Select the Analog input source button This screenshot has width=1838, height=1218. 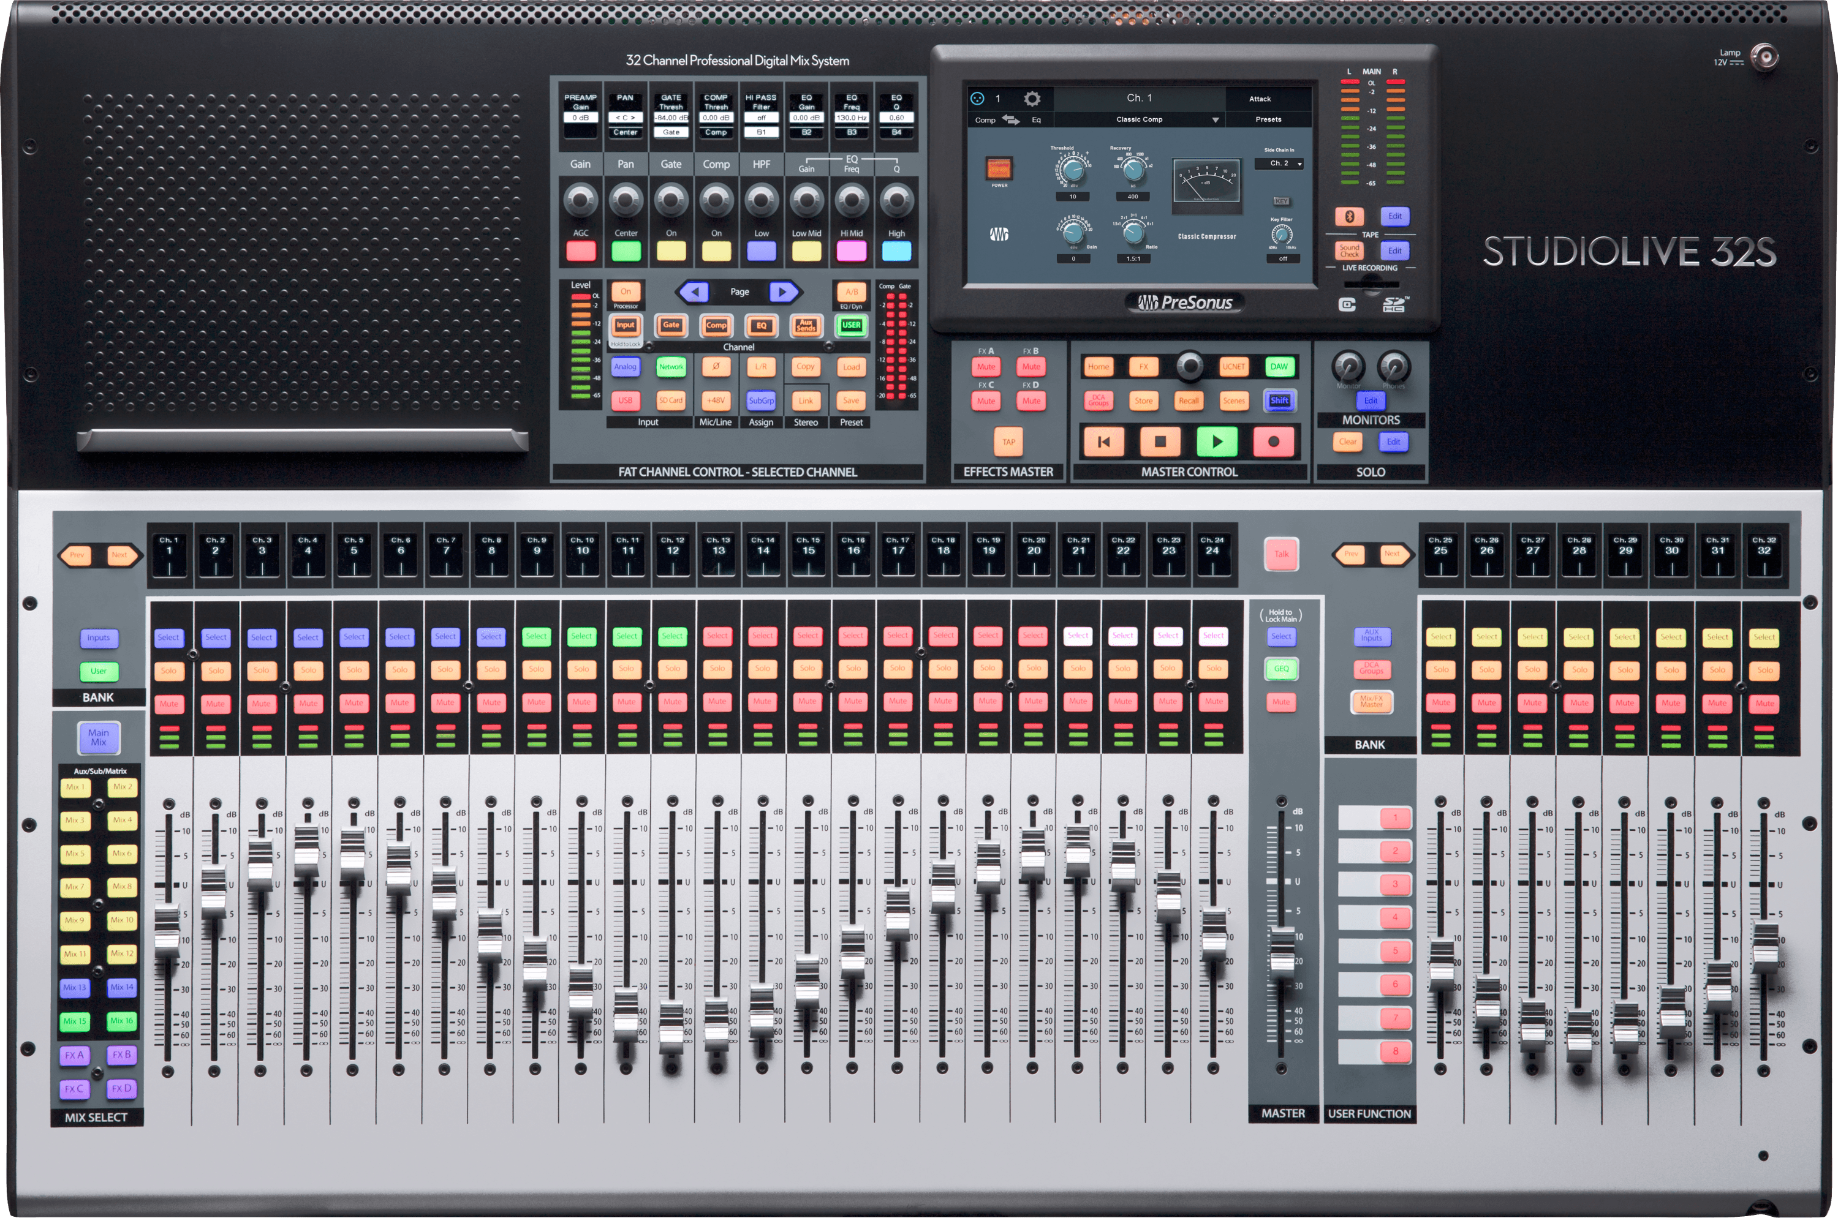(x=625, y=367)
